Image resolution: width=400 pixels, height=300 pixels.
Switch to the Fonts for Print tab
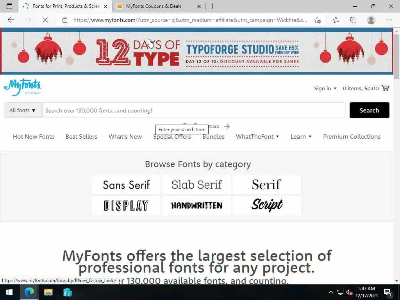point(65,6)
